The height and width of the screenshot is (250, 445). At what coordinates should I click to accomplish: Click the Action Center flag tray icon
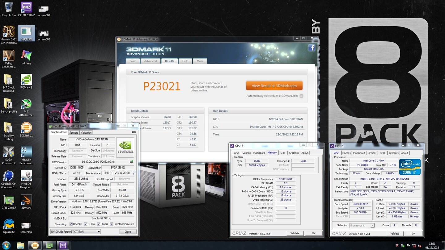pos(409,245)
